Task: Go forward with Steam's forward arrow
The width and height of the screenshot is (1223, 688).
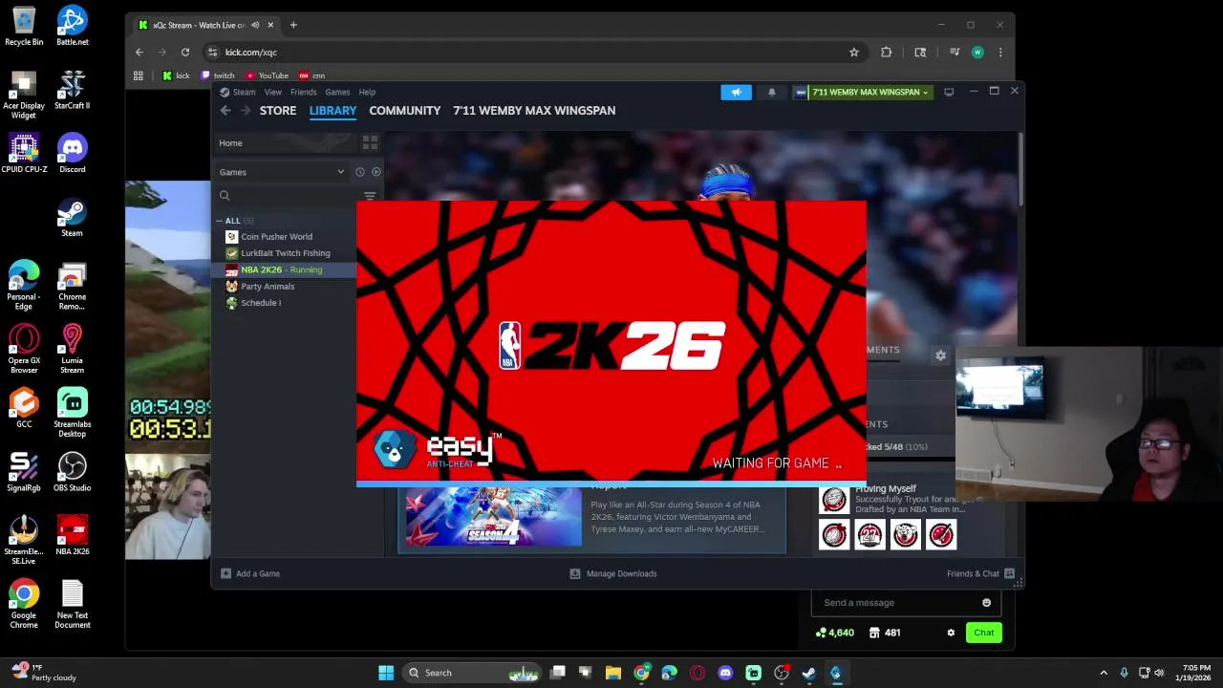Action: point(246,111)
